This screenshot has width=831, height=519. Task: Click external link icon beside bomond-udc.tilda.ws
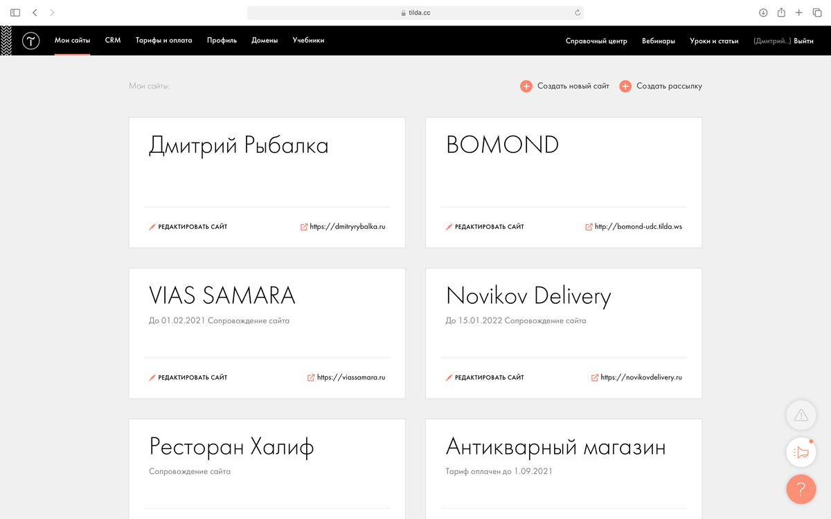click(x=589, y=227)
